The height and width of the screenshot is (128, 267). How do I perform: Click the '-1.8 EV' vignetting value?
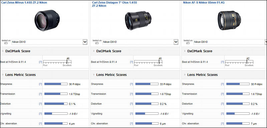[255, 114]
